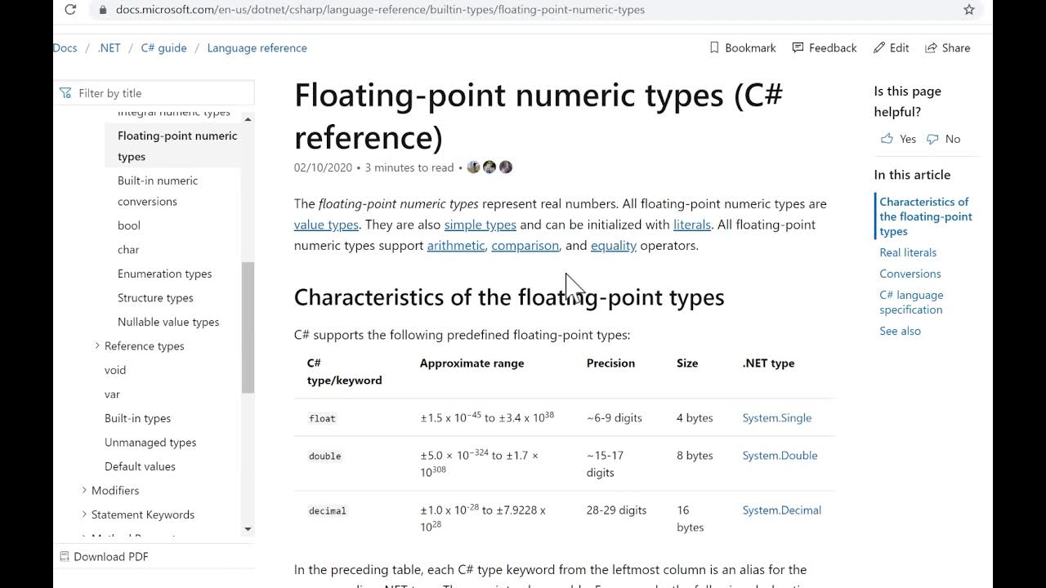The height and width of the screenshot is (588, 1046).
Task: Open Default values in the sidebar
Action: coord(140,466)
